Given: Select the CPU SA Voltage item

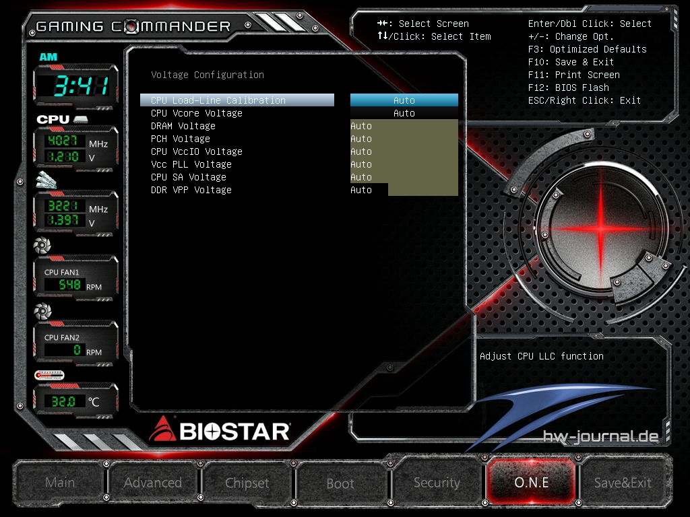Looking at the screenshot, I should click(x=189, y=177).
